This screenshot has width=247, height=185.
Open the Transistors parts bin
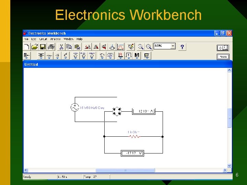tap(66, 56)
